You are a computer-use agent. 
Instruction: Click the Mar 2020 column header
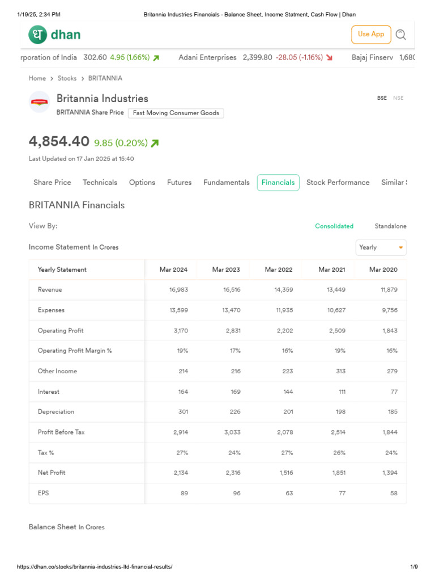click(x=383, y=270)
